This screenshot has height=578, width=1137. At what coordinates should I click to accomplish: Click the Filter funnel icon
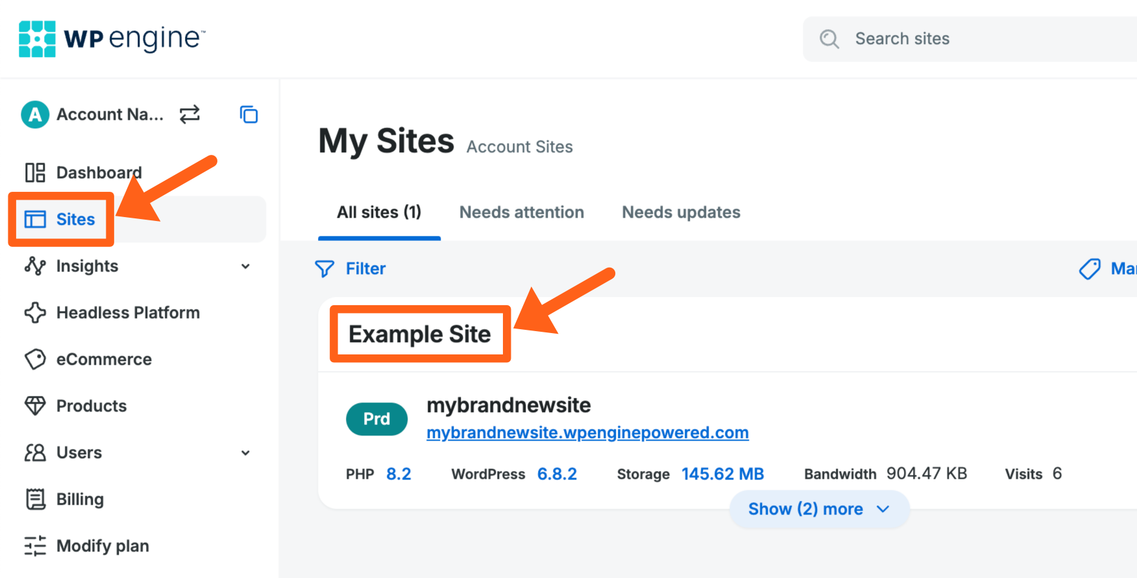[x=324, y=269]
